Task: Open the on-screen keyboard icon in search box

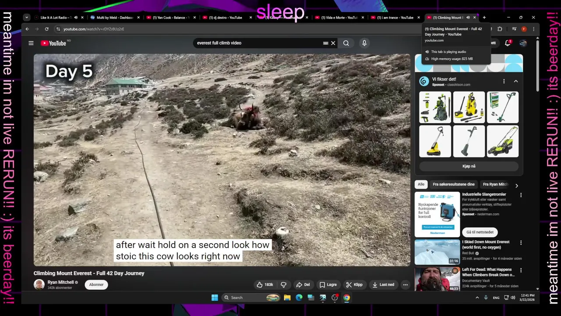Action: click(325, 43)
